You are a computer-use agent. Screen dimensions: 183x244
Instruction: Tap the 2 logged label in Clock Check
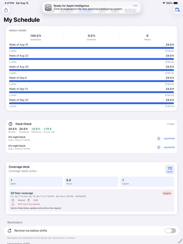point(170,124)
